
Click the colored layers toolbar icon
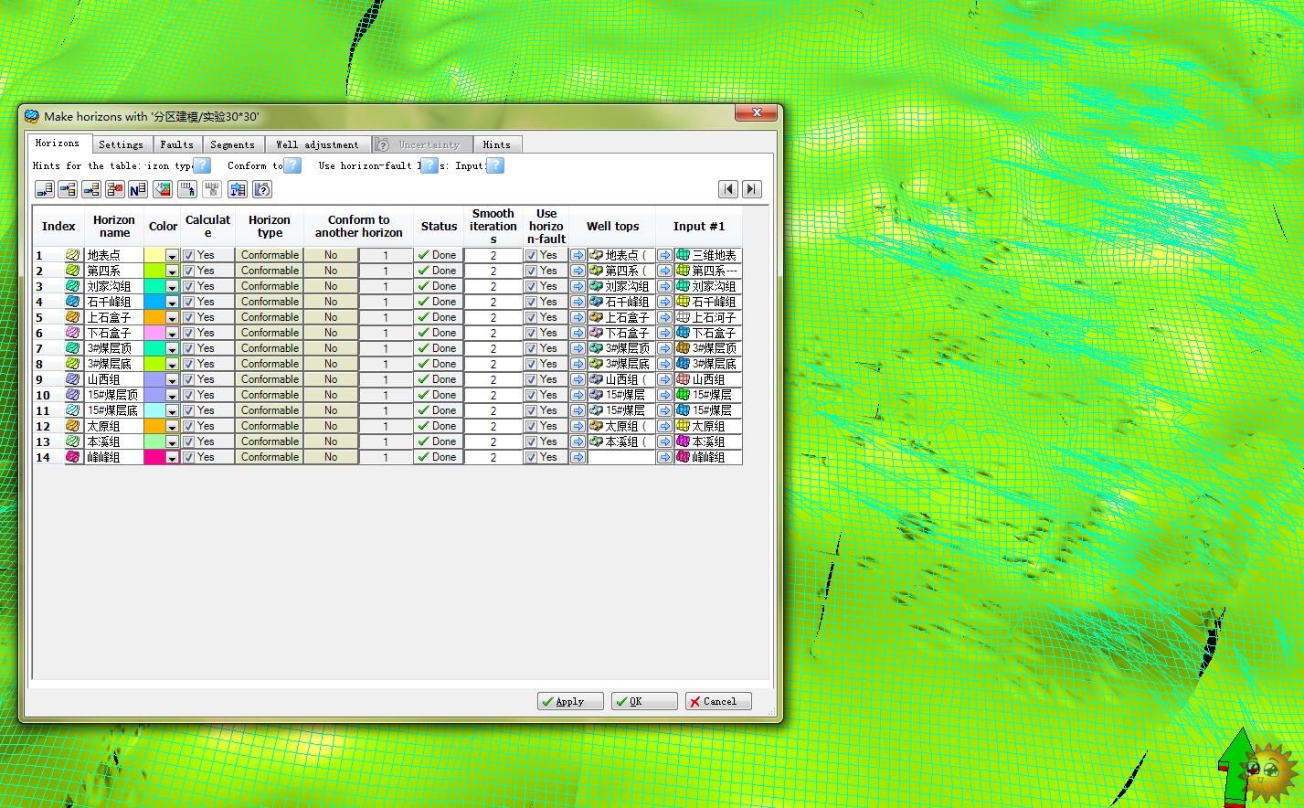click(163, 189)
